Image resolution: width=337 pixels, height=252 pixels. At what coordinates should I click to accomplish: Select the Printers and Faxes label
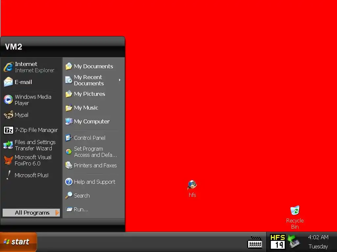click(95, 165)
